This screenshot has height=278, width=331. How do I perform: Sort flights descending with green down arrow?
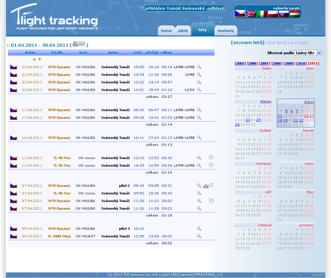pos(40,59)
